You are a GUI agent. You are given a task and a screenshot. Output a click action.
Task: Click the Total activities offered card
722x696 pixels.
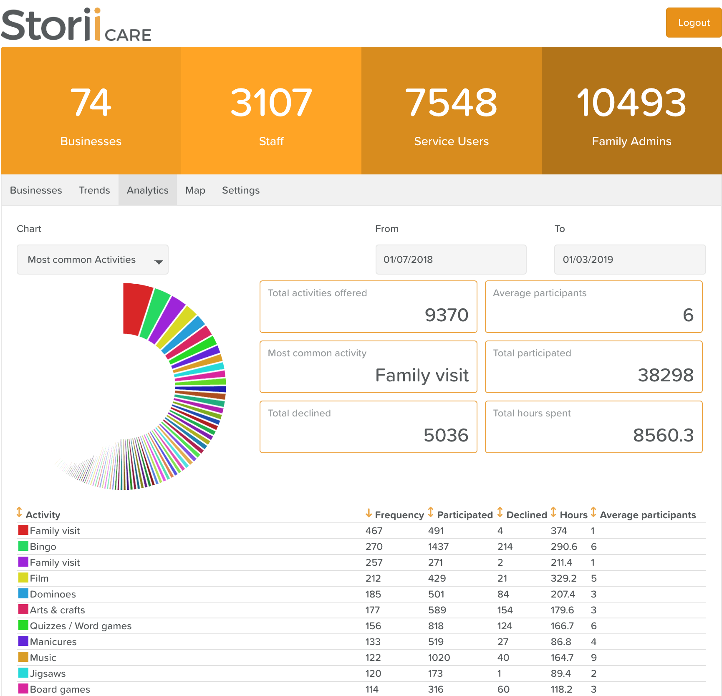(369, 307)
